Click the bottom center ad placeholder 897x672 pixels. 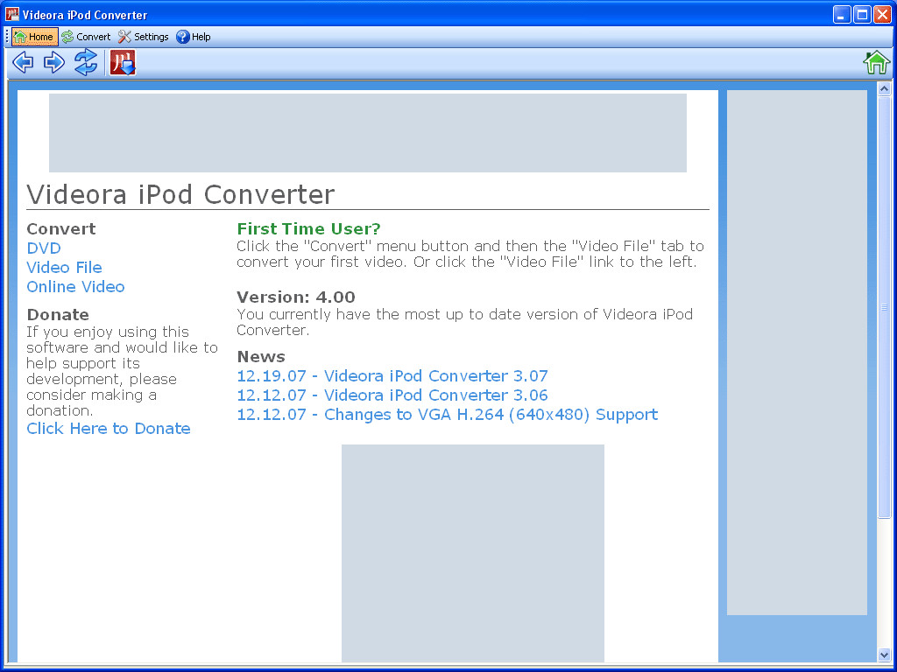(x=473, y=554)
